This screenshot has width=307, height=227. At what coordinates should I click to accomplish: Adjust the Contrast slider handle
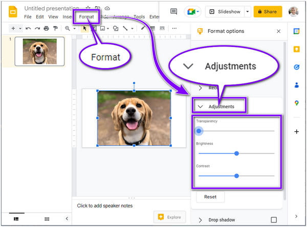click(236, 176)
